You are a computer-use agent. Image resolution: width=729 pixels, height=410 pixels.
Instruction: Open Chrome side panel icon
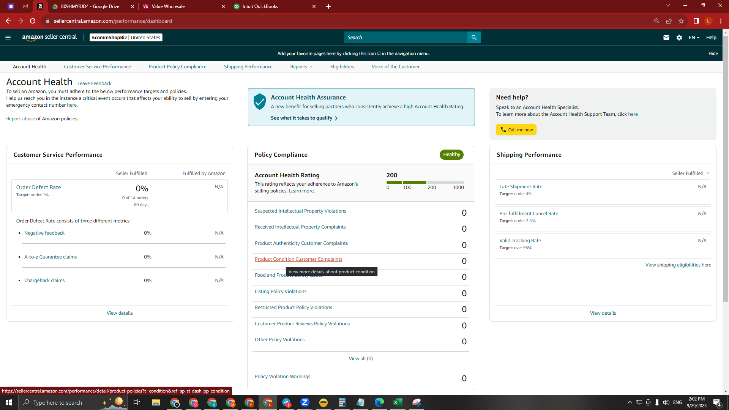696,21
